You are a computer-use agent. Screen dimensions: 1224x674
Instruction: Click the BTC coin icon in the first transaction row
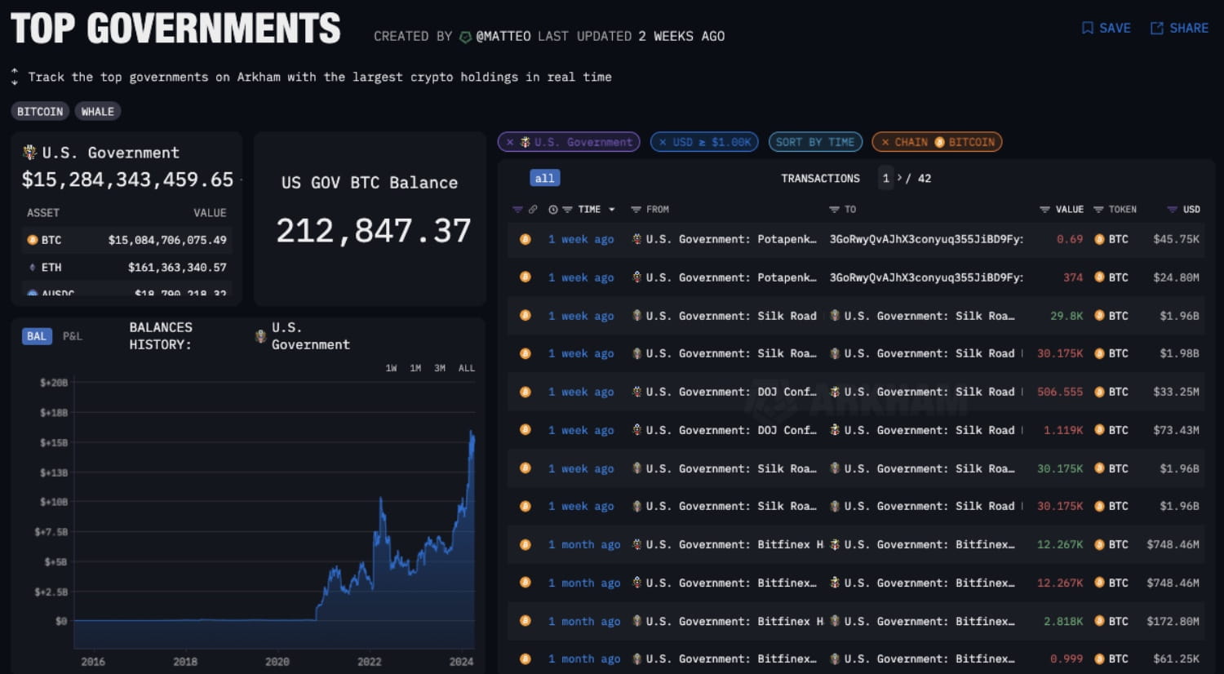[525, 239]
